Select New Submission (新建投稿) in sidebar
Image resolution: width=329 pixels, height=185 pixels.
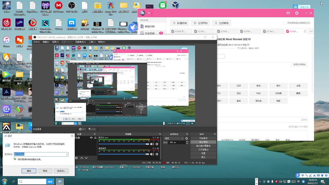152,26
